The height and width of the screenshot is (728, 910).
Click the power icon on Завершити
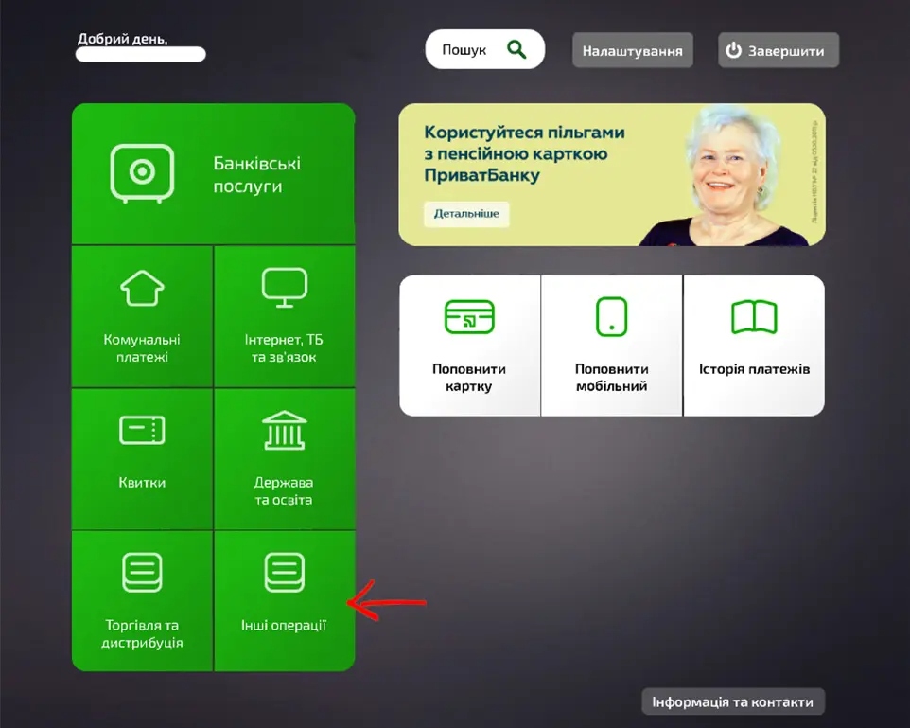pyautogui.click(x=733, y=50)
